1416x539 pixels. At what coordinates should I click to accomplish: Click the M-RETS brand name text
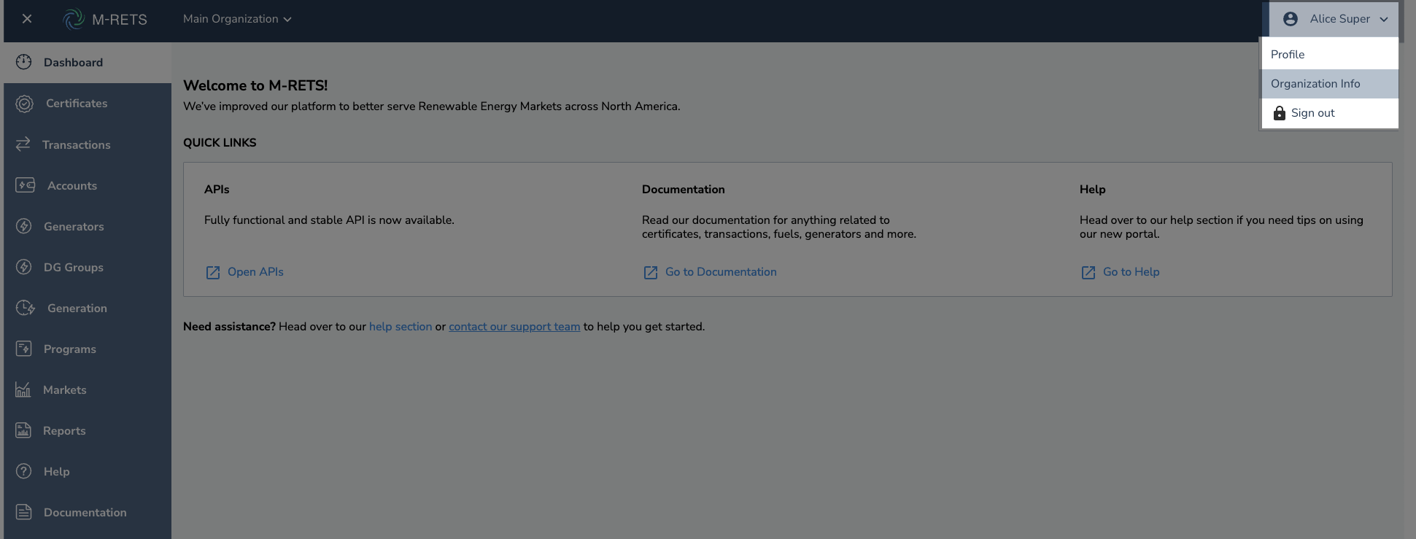click(120, 20)
